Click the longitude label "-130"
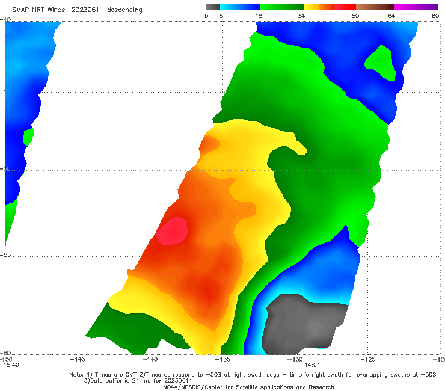The width and height of the screenshot is (445, 391). 295,359
